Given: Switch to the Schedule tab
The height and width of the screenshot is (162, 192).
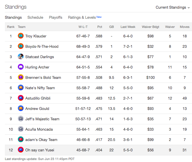Looking at the screenshot, I should tap(35, 17).
